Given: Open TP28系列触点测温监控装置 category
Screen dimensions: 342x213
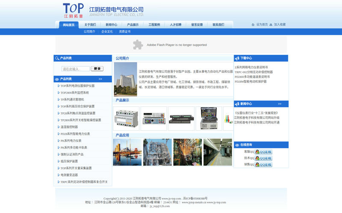Looking at the screenshot, I should tap(78, 113).
